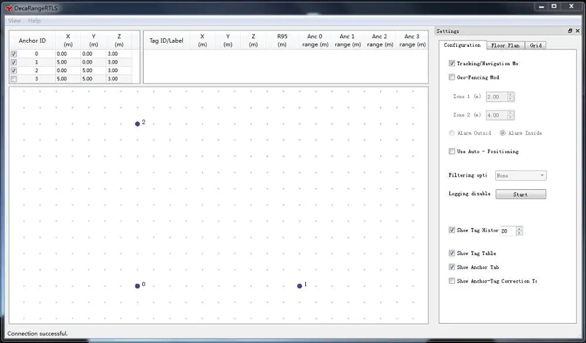Enable the Anchor 3 checkbox

point(14,79)
